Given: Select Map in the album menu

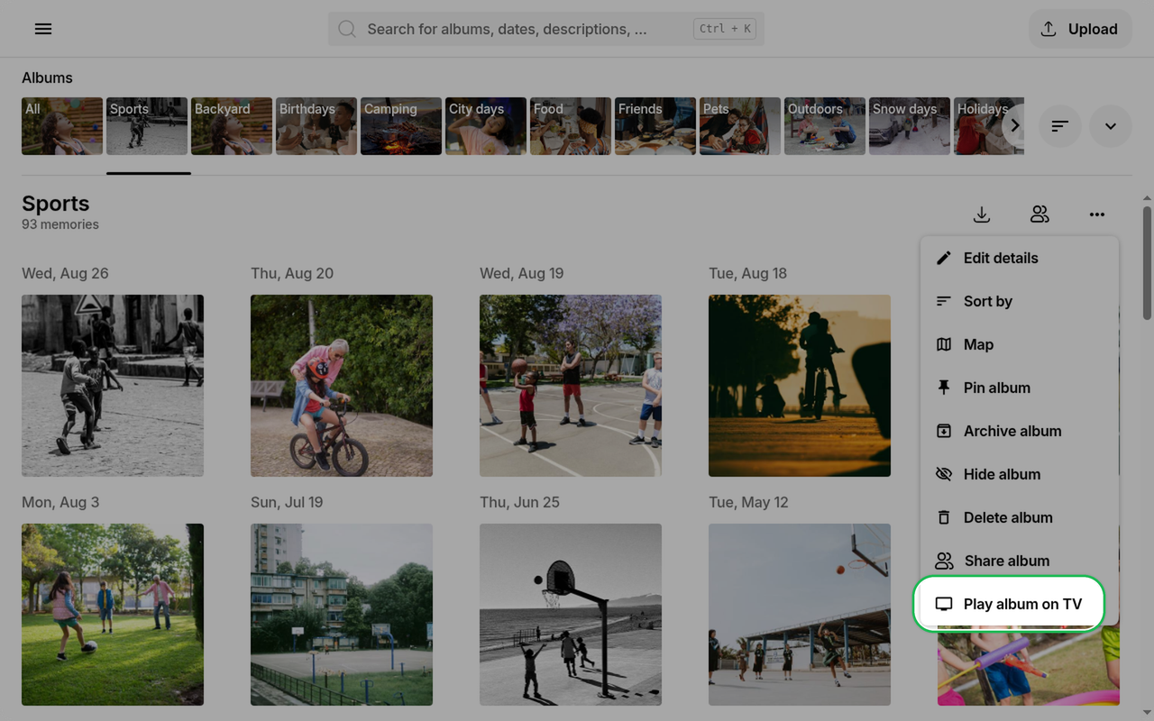Looking at the screenshot, I should pos(1020,344).
